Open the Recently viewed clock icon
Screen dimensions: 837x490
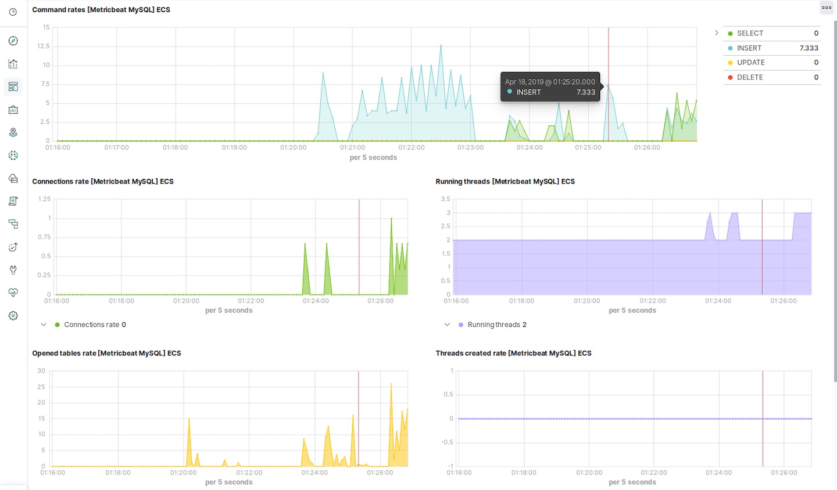coord(13,12)
